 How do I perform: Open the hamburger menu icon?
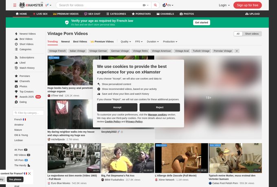(15, 5)
